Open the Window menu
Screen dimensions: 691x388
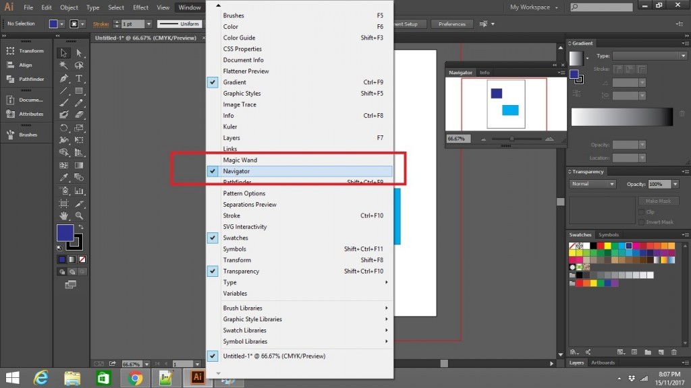190,7
